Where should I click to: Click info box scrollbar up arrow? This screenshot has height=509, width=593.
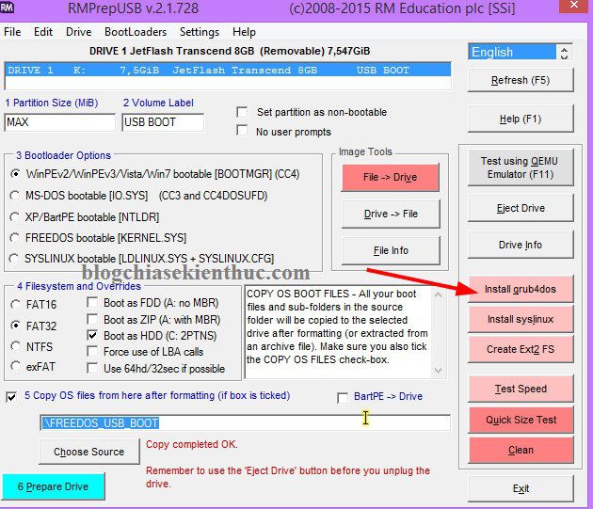(438, 294)
